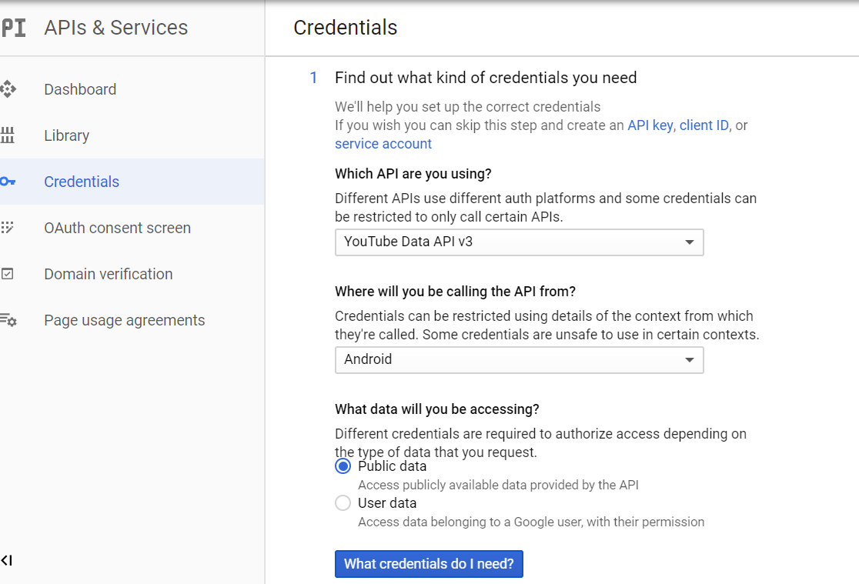Click the Library icon in the sidebar
The height and width of the screenshot is (584, 859).
click(8, 135)
